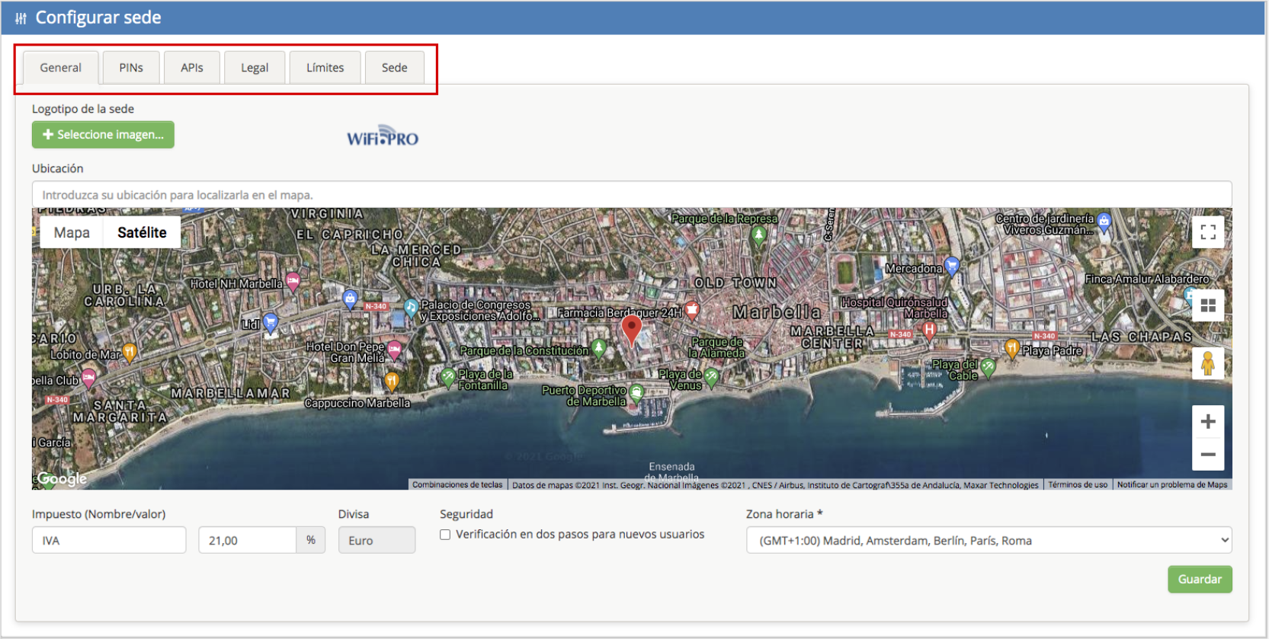Click the map tilt grid icon
This screenshot has height=639, width=1269.
click(x=1208, y=305)
